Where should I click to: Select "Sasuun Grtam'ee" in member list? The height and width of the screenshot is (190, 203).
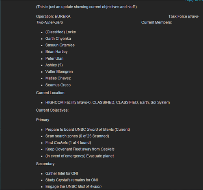(x=60, y=45)
